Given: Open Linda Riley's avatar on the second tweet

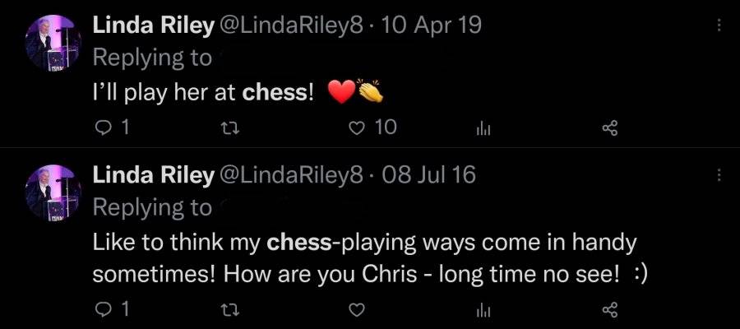Looking at the screenshot, I should coord(53,193).
